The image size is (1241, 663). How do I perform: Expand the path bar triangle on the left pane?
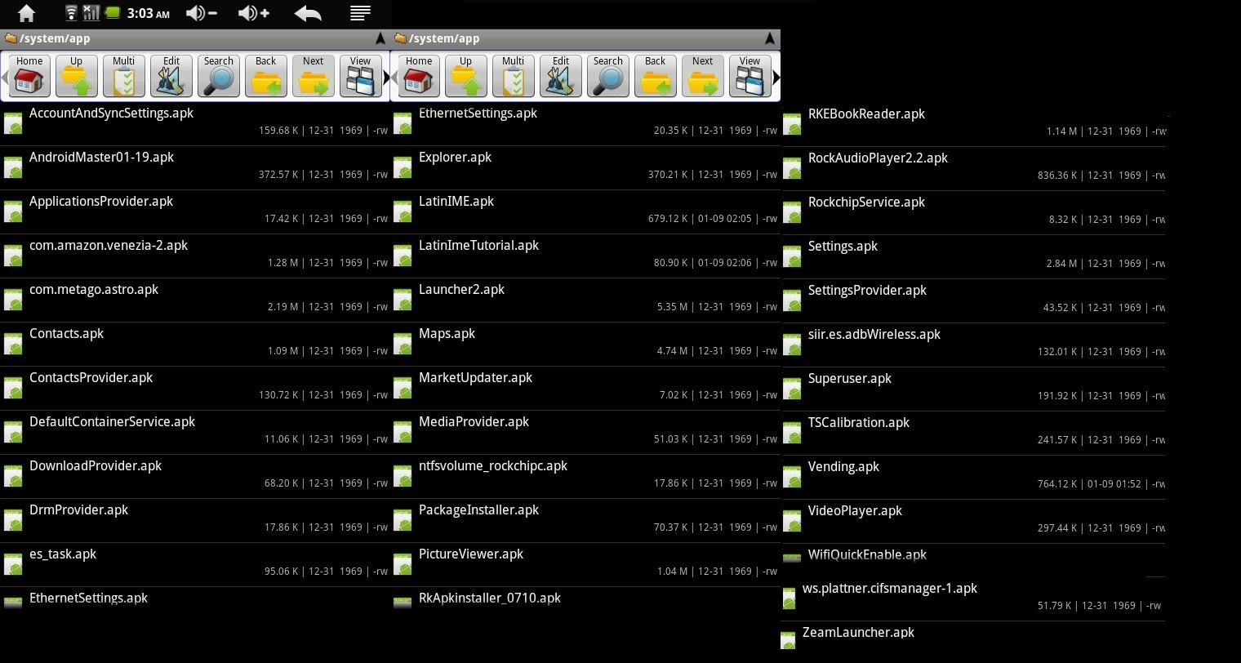[380, 38]
